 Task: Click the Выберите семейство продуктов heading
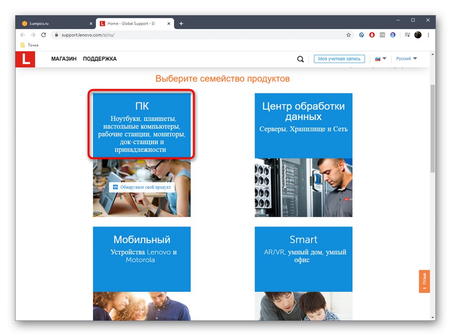(x=222, y=78)
